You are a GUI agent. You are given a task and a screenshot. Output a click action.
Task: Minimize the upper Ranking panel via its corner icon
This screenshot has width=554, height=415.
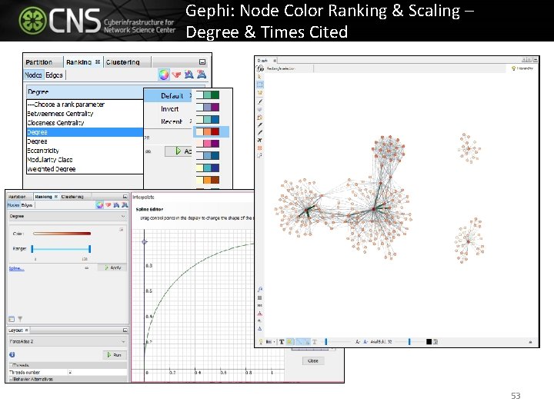(x=202, y=62)
